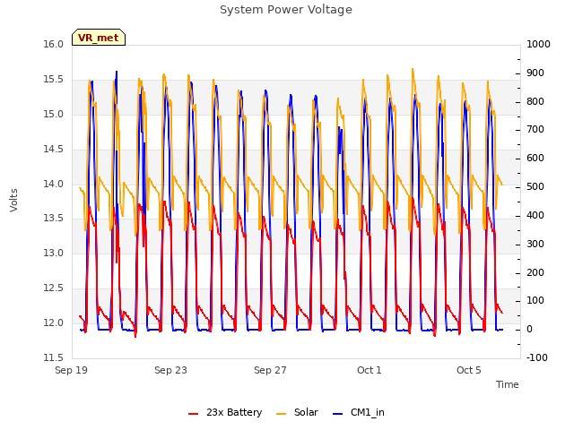Click the blue CM1_in legend swatch

(337, 414)
